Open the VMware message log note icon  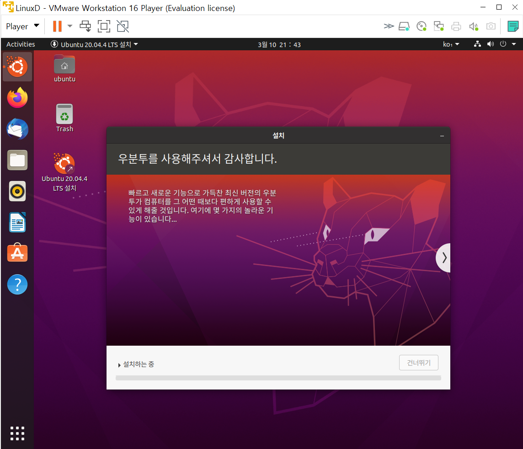513,26
